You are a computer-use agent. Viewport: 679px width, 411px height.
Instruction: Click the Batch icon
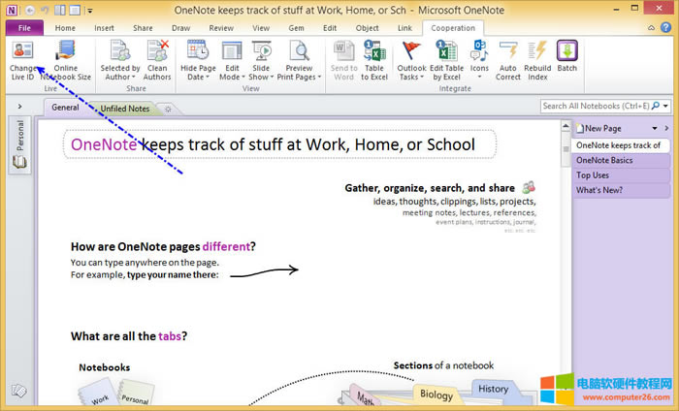(567, 52)
